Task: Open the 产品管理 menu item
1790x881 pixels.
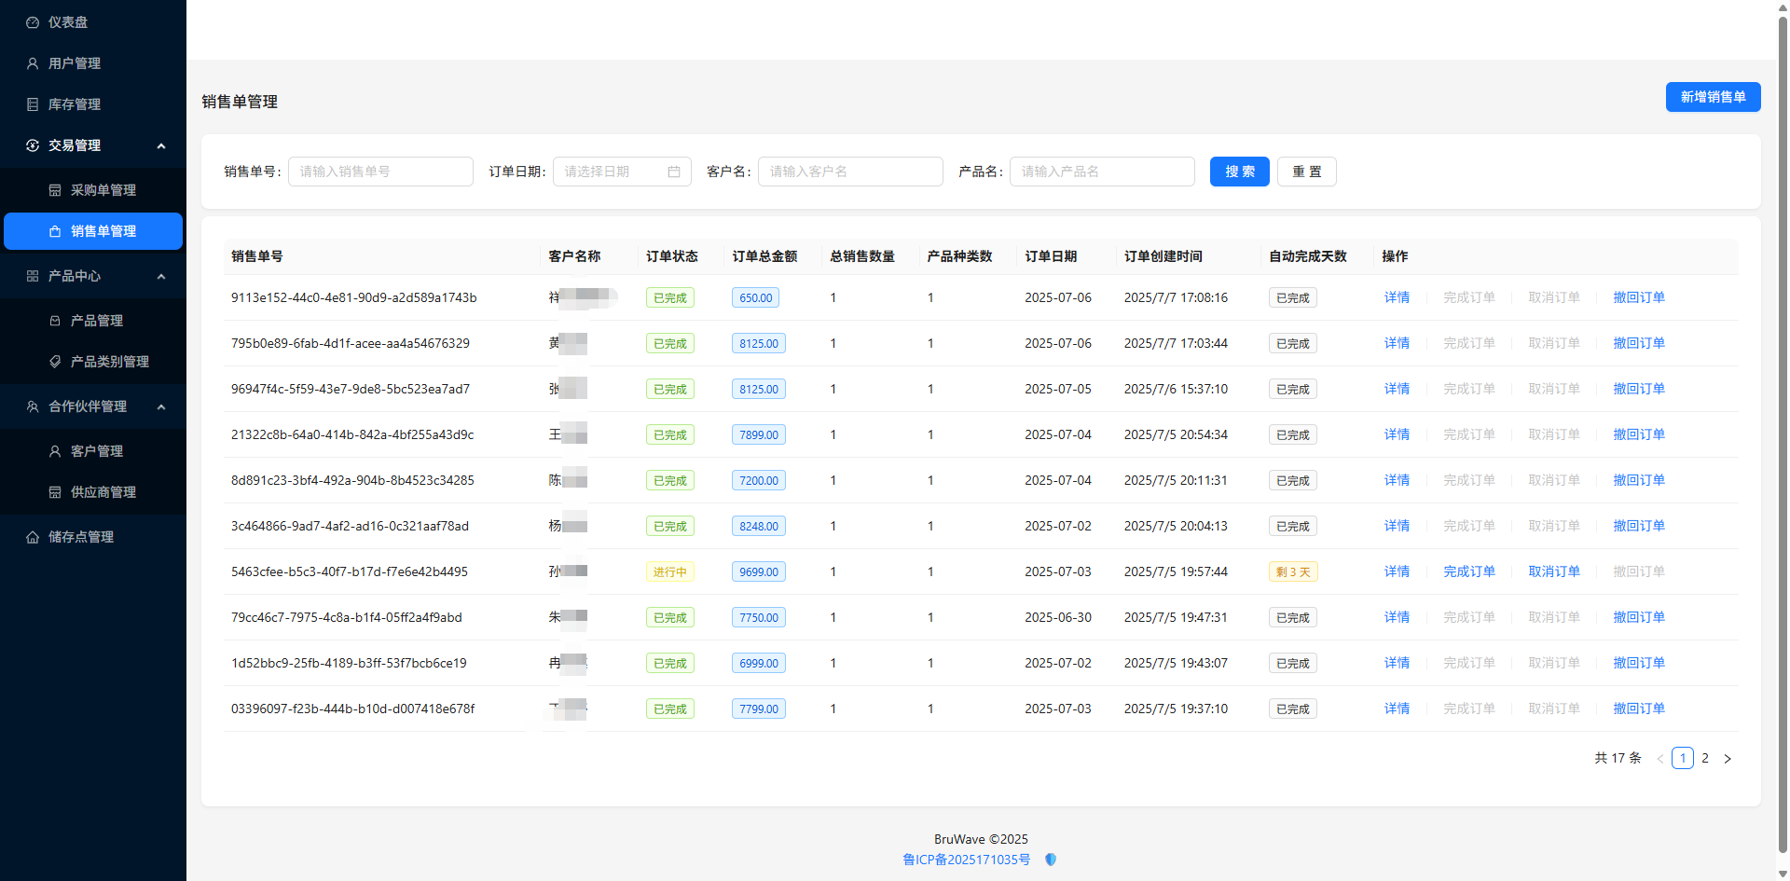Action: click(x=96, y=321)
